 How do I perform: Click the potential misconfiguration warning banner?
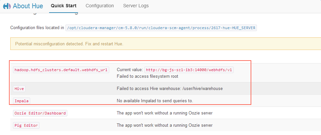pyautogui.click(x=166, y=44)
